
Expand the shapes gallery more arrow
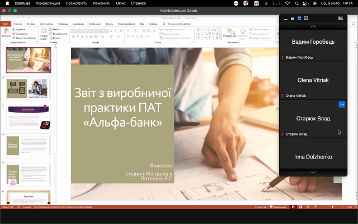pos(220,38)
